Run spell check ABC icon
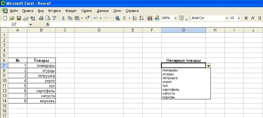 (55, 18)
